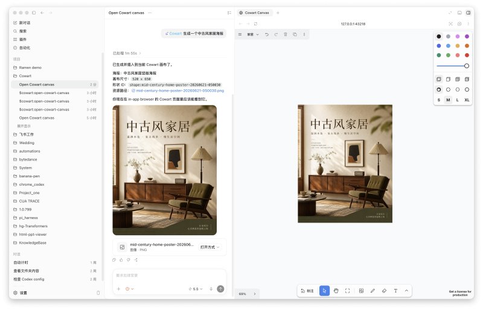Viewport: 483px width, 310px height.
Task: Give thumbs up to the response
Action: tap(121, 260)
